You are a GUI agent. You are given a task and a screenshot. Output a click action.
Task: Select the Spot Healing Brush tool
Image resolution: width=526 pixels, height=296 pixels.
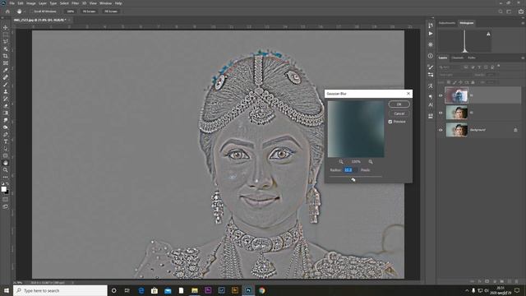6,77
